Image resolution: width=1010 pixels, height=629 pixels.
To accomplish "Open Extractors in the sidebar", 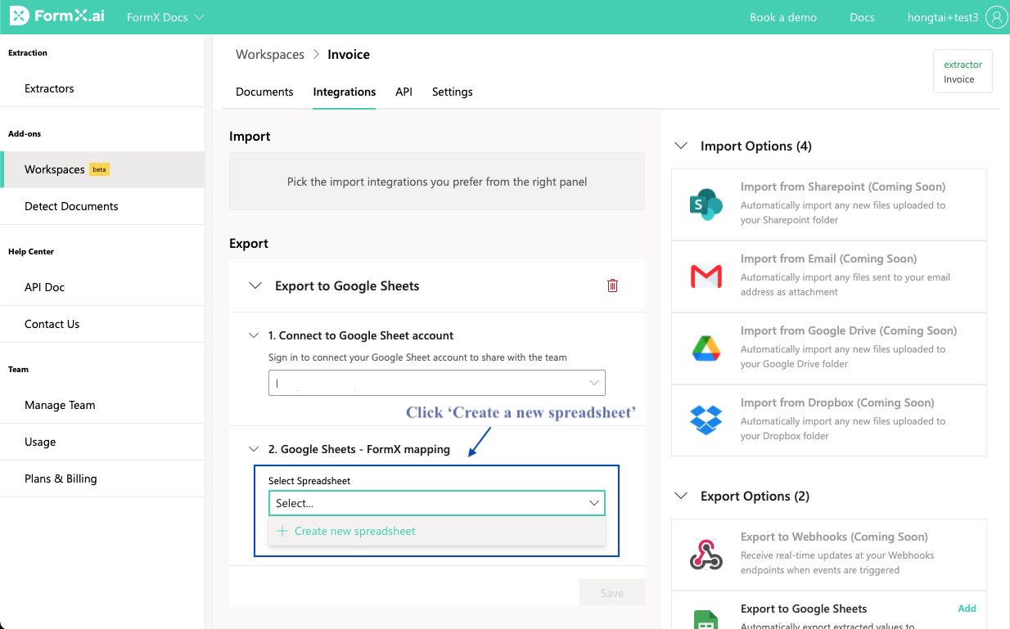I will coord(102,88).
